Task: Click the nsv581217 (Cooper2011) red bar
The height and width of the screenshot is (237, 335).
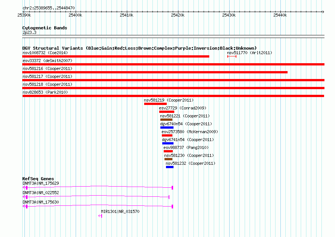Action: [x=173, y=80]
